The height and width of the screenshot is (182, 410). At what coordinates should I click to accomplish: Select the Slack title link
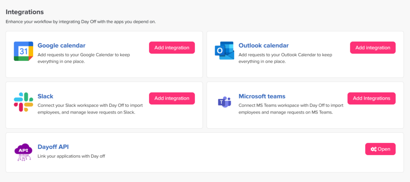coord(46,96)
